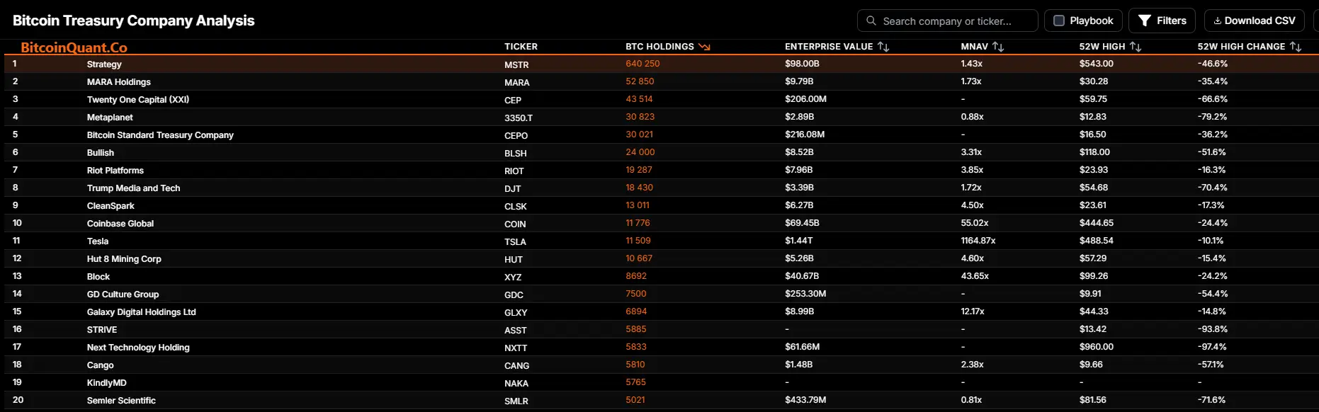The height and width of the screenshot is (412, 1319).
Task: Sort by 52W High Change arrows
Action: click(x=1296, y=47)
